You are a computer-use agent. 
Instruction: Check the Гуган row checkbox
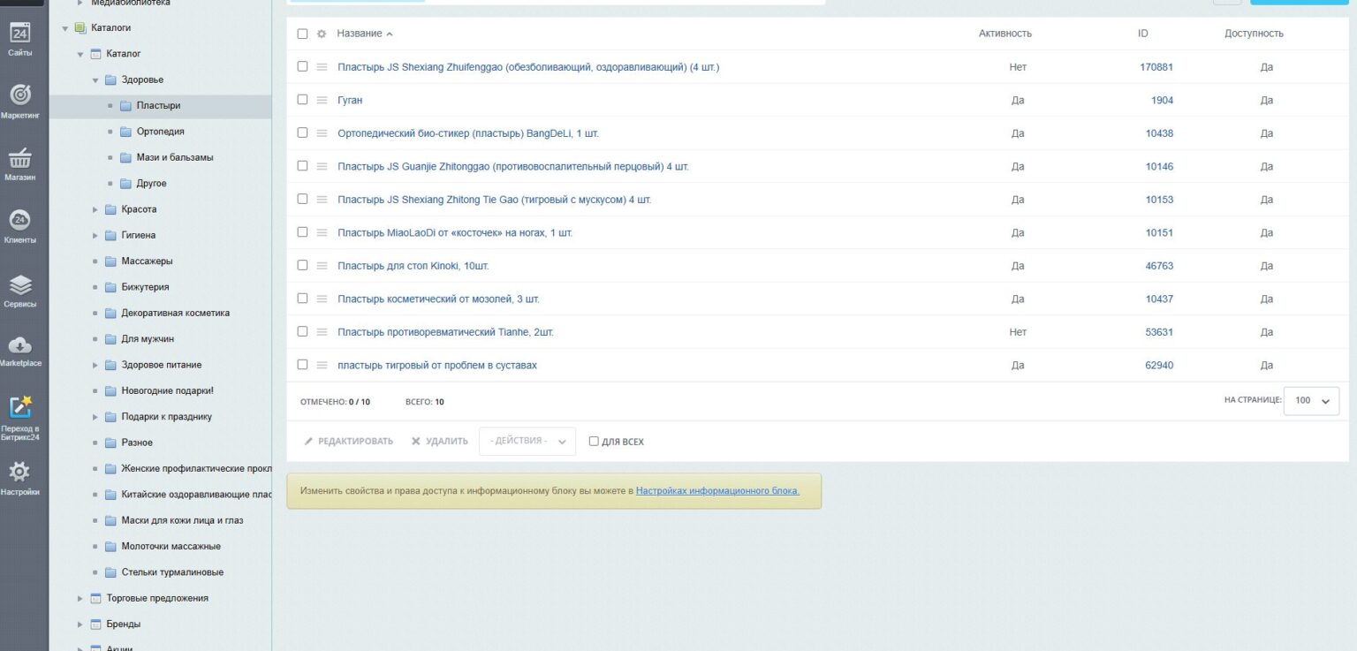[x=302, y=100]
